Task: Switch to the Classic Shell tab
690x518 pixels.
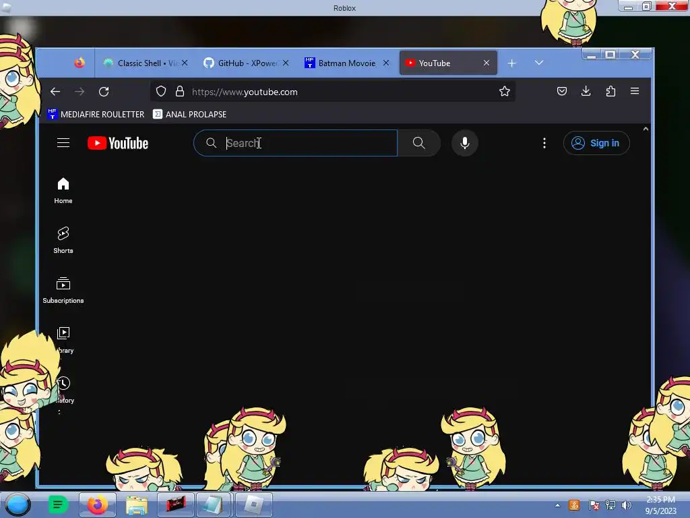Action: (x=146, y=63)
